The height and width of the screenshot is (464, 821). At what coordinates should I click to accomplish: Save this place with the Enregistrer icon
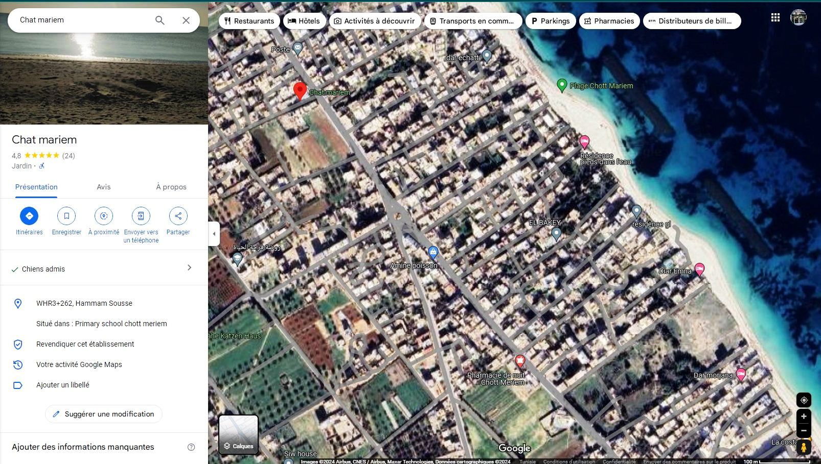(x=66, y=216)
